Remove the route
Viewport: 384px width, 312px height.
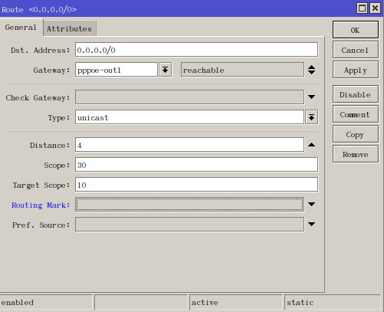tap(356, 154)
